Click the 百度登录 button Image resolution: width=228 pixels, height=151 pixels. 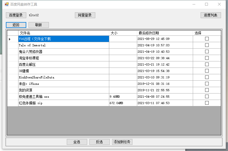point(16,15)
